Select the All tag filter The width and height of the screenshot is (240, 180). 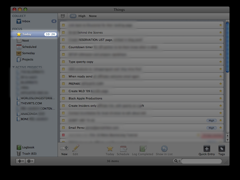coord(73,16)
